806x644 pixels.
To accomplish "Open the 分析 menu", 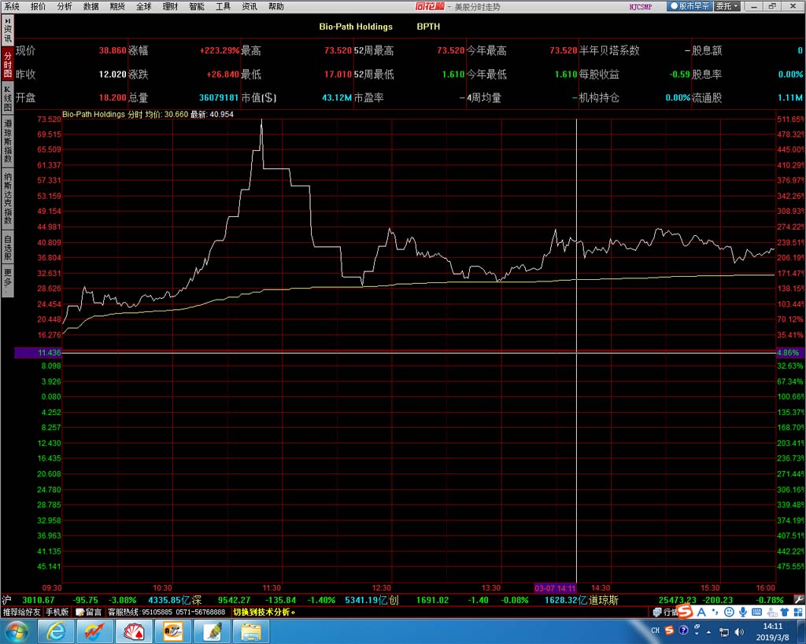I will coord(65,6).
